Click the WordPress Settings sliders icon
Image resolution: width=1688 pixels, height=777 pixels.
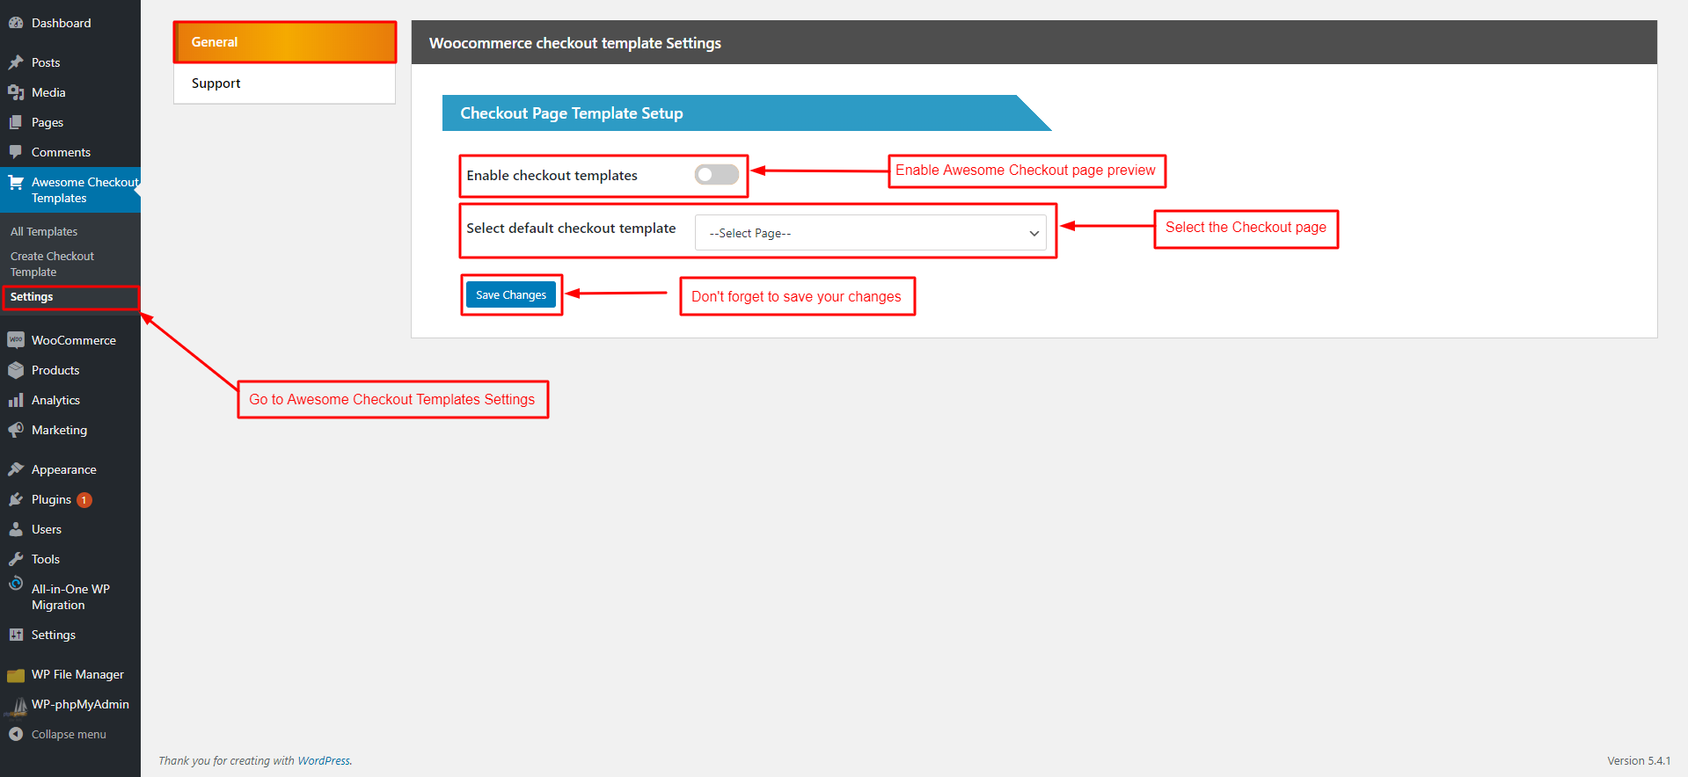[16, 635]
